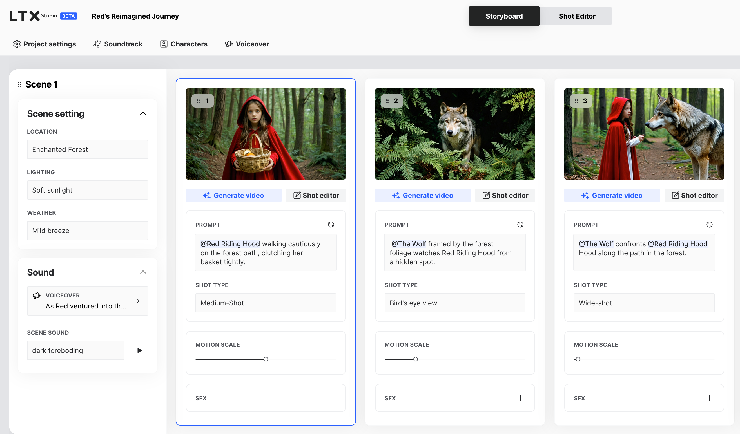Click the Soundtrack music note icon

[x=97, y=44]
